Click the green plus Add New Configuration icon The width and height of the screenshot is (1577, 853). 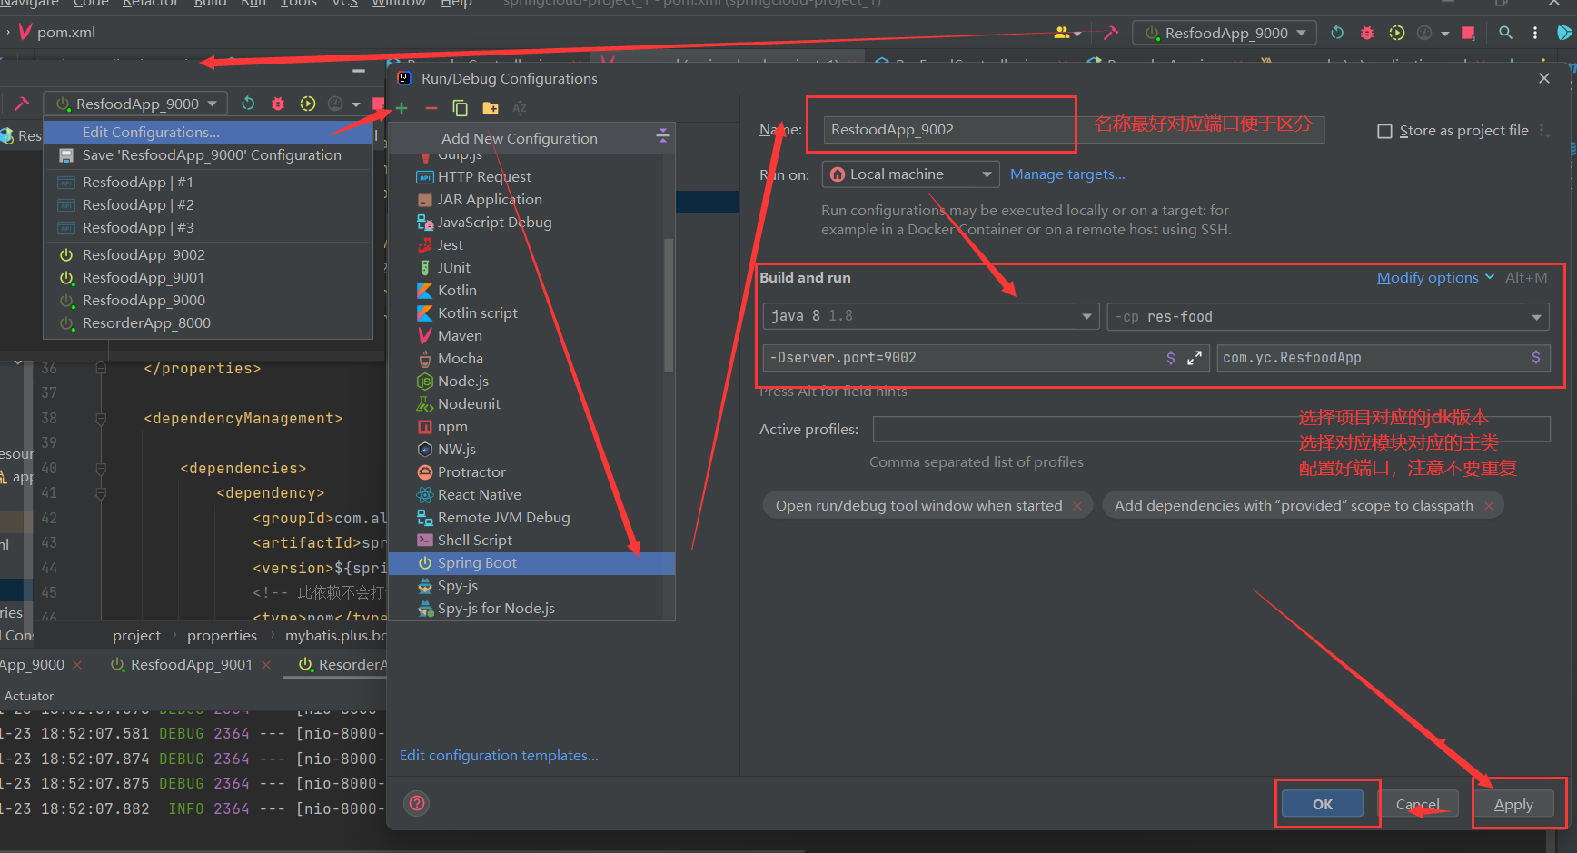402,109
